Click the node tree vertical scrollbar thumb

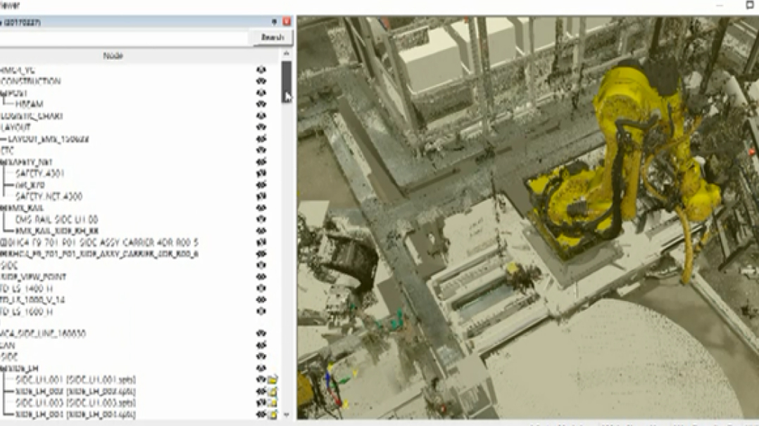tap(286, 82)
